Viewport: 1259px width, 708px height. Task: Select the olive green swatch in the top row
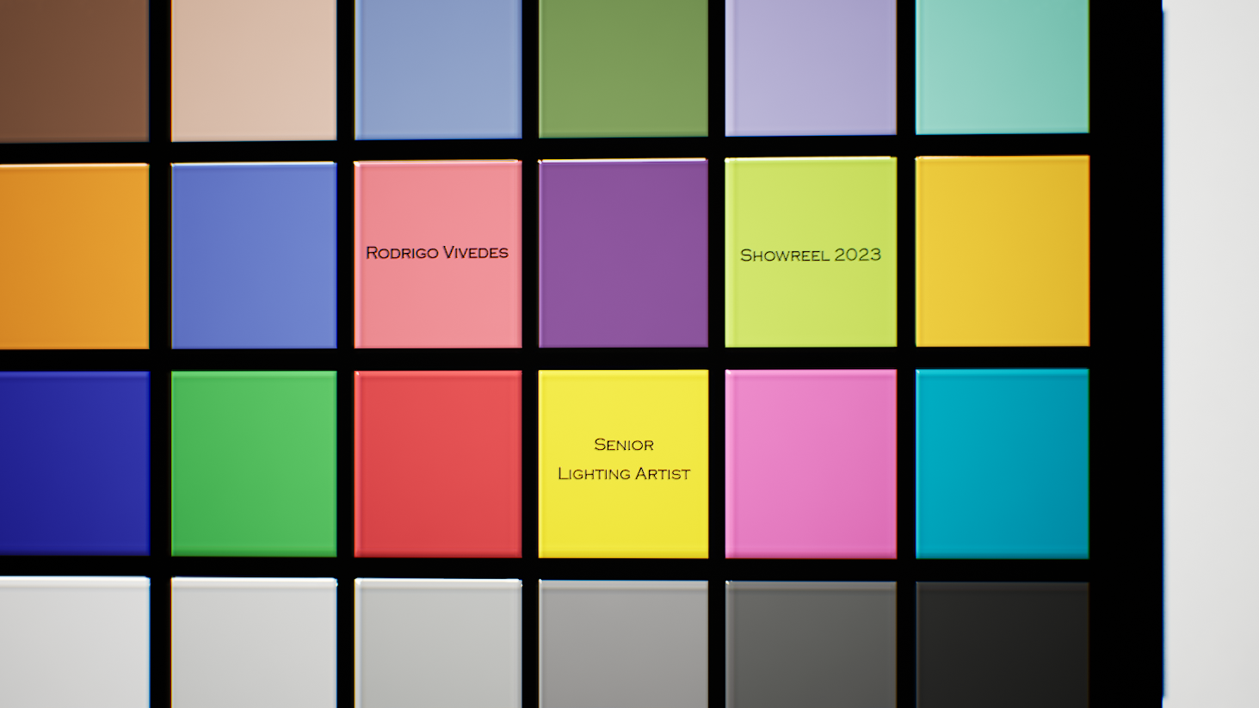(623, 67)
